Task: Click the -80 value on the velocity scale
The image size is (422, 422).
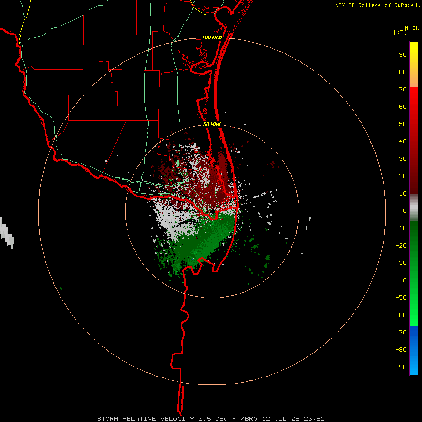Action: click(401, 350)
